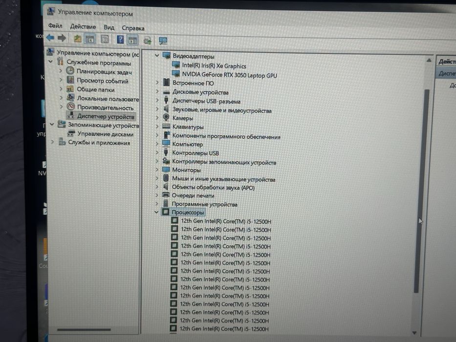Click the scroll down arrow of device list
This screenshot has width=456, height=342.
pyautogui.click(x=414, y=333)
